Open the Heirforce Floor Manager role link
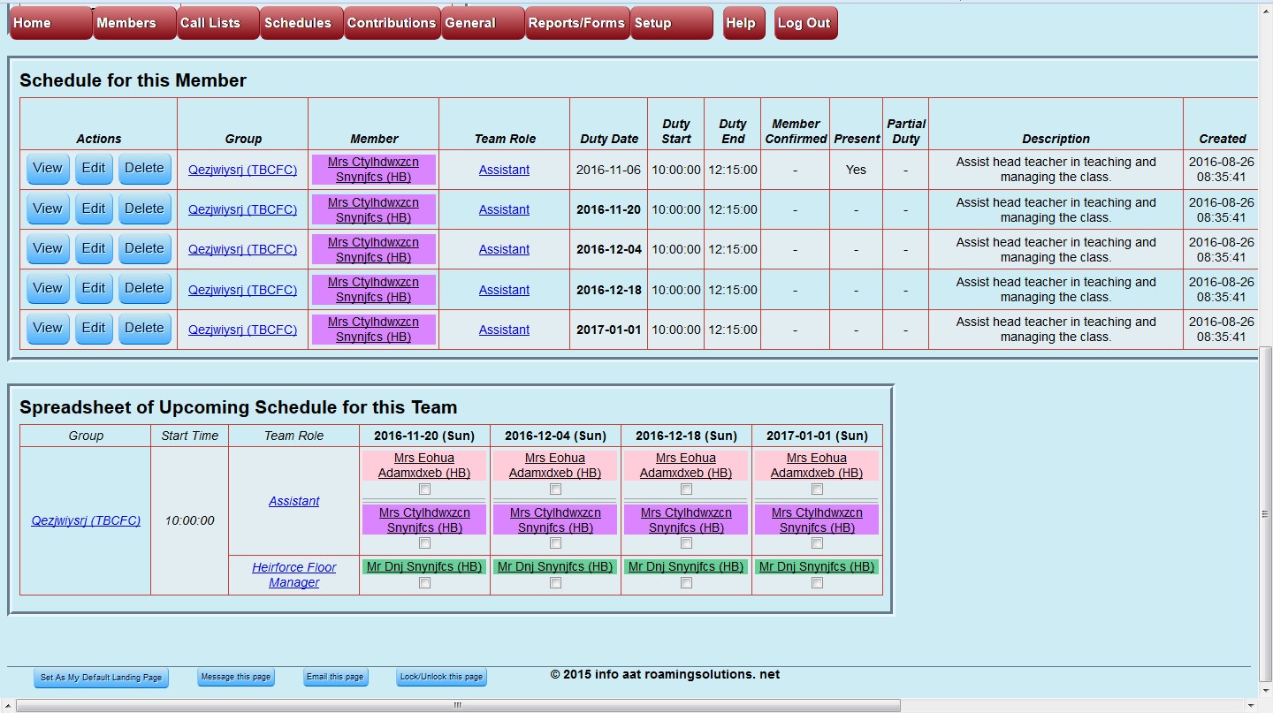This screenshot has width=1273, height=713. (x=293, y=575)
